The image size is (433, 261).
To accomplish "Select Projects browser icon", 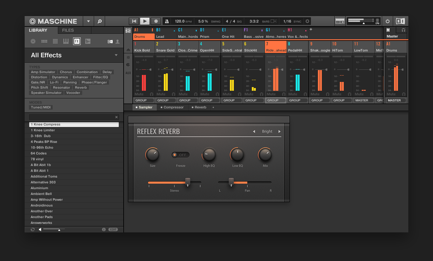I will click(33, 41).
